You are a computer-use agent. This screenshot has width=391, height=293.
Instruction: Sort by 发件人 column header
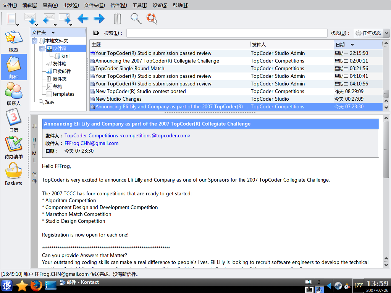(292, 45)
